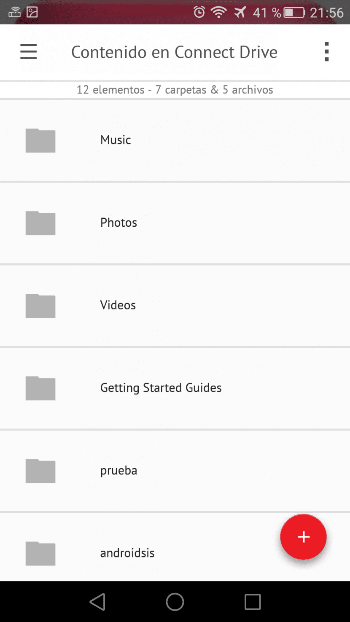Click the Videos folder icon
The height and width of the screenshot is (622, 350).
click(x=40, y=306)
